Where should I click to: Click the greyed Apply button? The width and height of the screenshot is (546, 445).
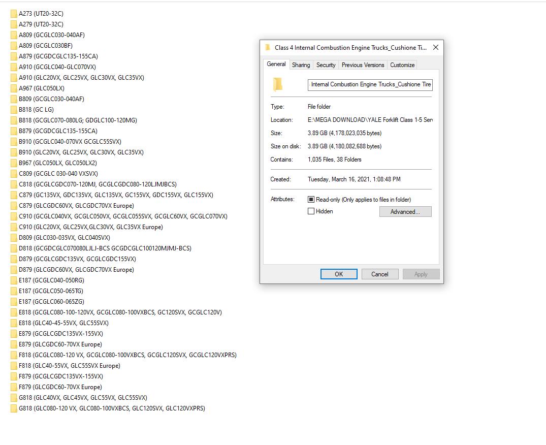click(x=421, y=274)
